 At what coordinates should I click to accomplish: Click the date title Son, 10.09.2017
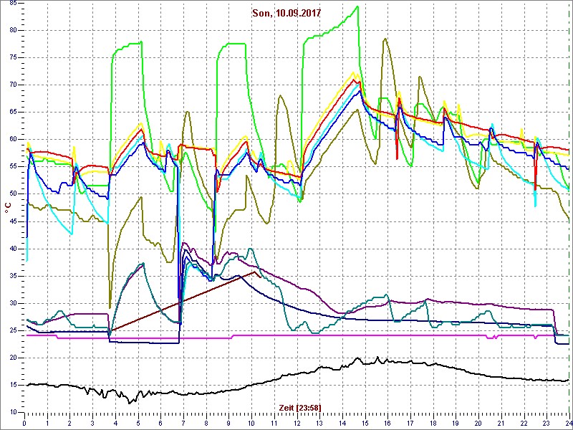(x=288, y=13)
